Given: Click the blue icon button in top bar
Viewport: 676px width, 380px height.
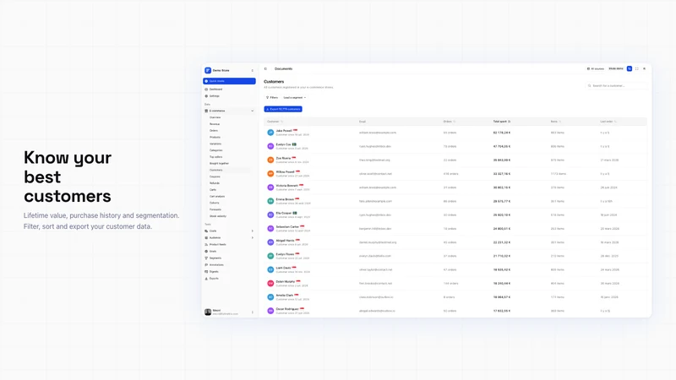Looking at the screenshot, I should (x=630, y=69).
